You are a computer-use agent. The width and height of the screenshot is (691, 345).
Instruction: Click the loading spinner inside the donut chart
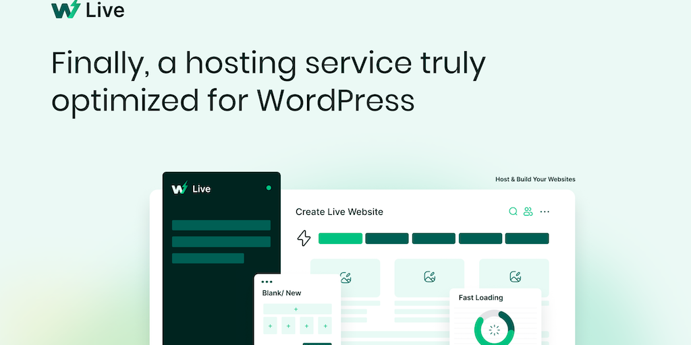point(495,330)
